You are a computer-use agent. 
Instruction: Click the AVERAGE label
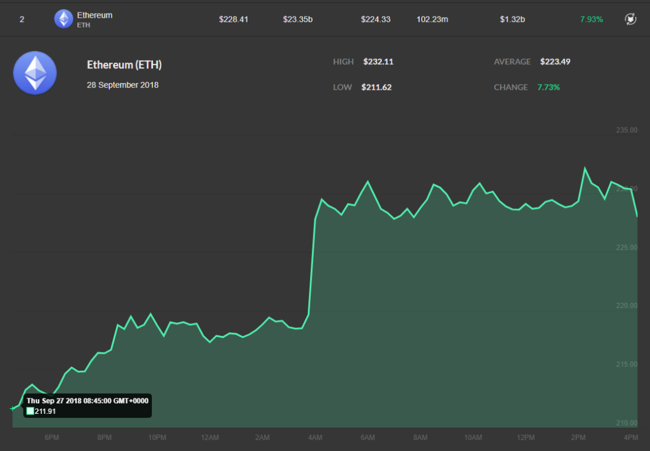point(512,62)
